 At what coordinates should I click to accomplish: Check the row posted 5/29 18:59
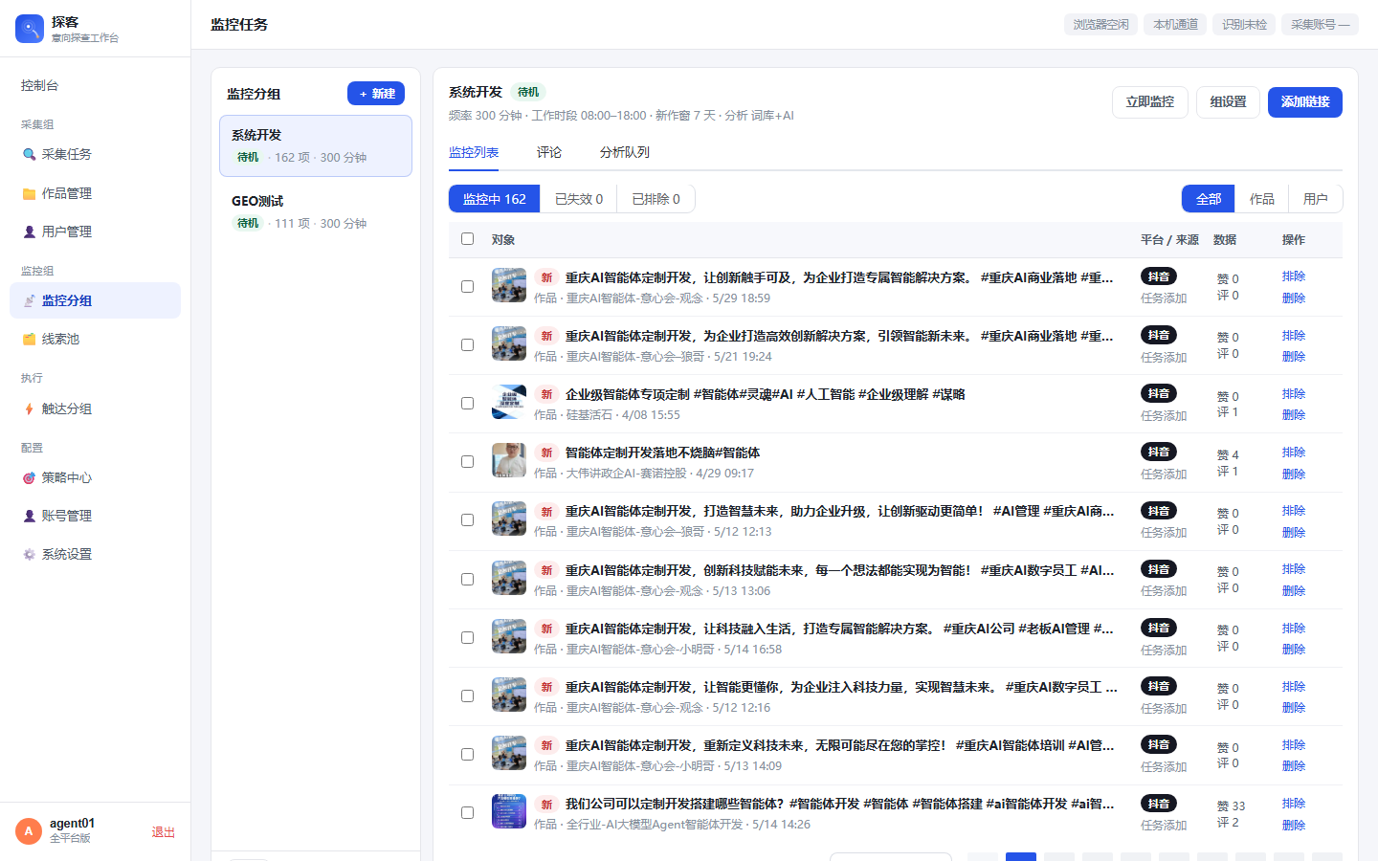467,286
